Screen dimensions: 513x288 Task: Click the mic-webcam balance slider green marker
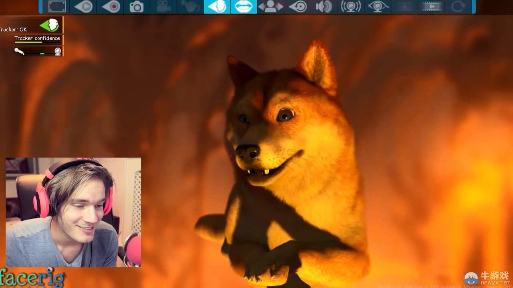[x=42, y=53]
